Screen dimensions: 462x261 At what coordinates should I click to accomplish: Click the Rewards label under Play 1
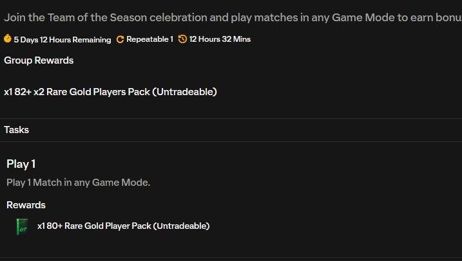26,205
